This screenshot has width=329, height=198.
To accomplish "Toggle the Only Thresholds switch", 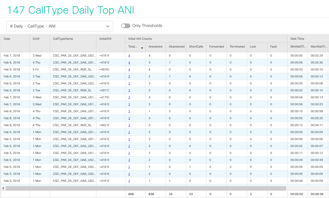I will 125,26.
